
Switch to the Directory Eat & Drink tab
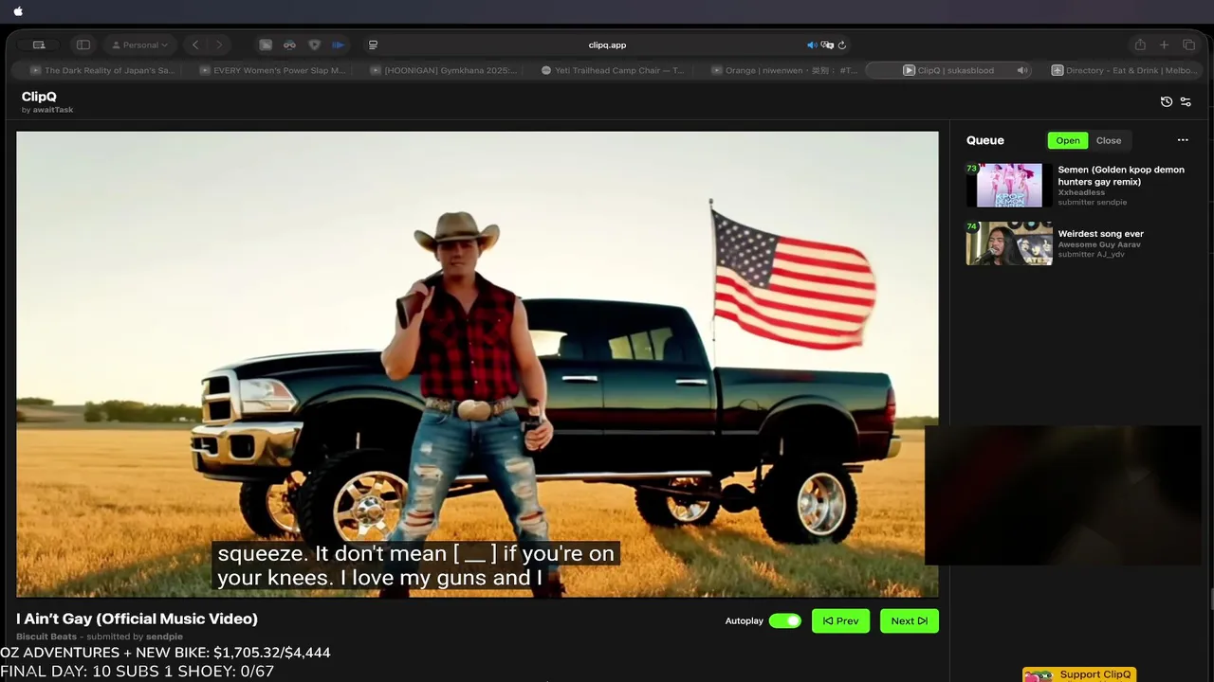(1124, 70)
